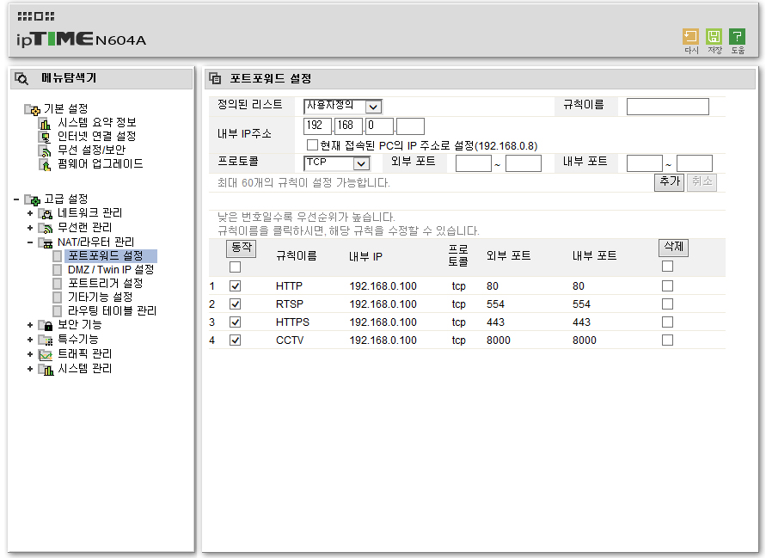Viewport: 766px width, 558px height.
Task: Click the NAT/라우터 관리 icon
Action: (46, 242)
